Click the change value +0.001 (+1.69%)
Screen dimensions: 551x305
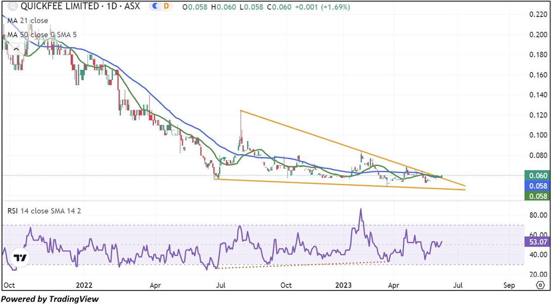tap(322, 7)
